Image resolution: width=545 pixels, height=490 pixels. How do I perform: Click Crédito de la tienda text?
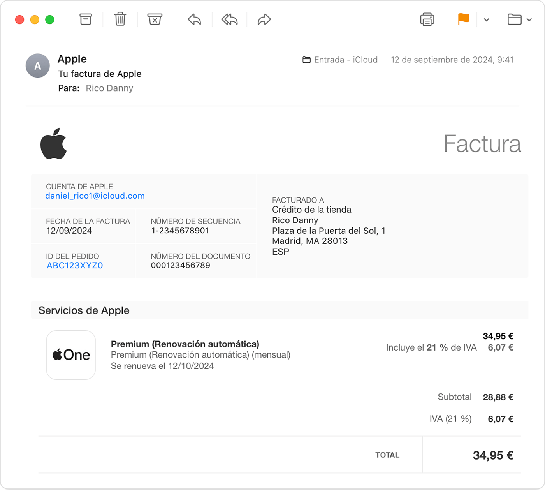point(311,210)
